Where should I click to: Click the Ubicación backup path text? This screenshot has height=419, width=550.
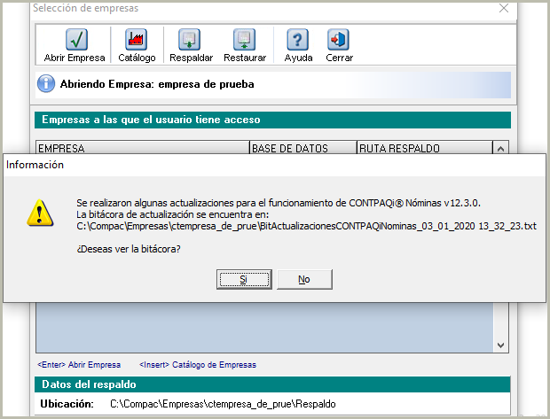pyautogui.click(x=223, y=404)
